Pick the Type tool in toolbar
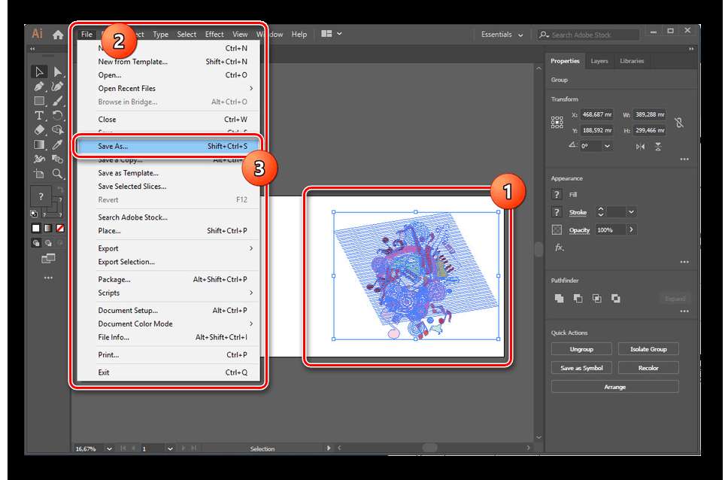 (39, 115)
